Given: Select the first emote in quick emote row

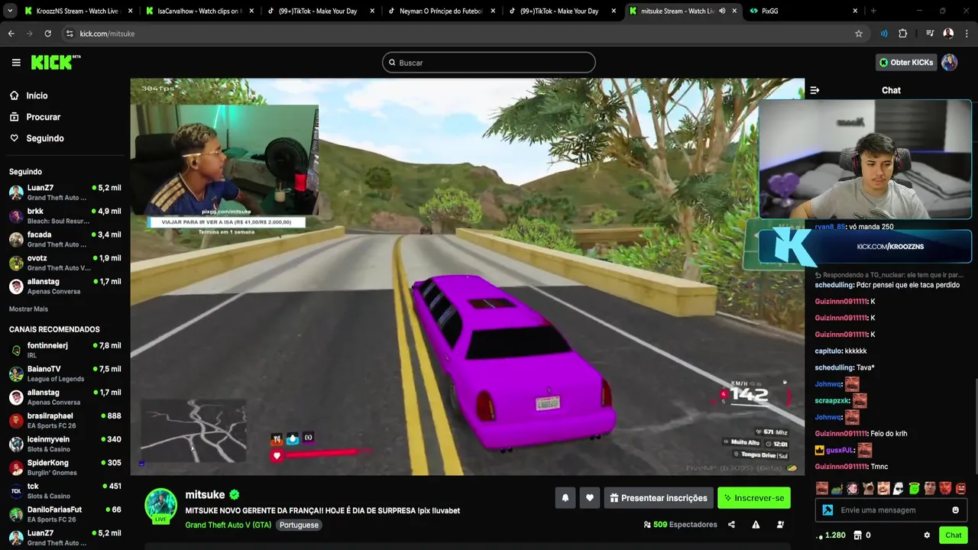Looking at the screenshot, I should pyautogui.click(x=821, y=488).
